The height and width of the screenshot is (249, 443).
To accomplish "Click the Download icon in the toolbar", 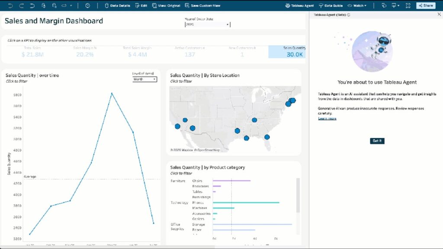I will [394, 6].
